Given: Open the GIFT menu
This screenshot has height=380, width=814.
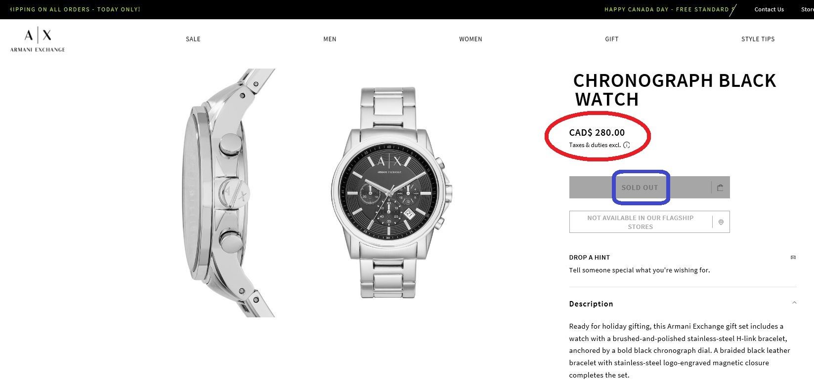Looking at the screenshot, I should coord(612,39).
